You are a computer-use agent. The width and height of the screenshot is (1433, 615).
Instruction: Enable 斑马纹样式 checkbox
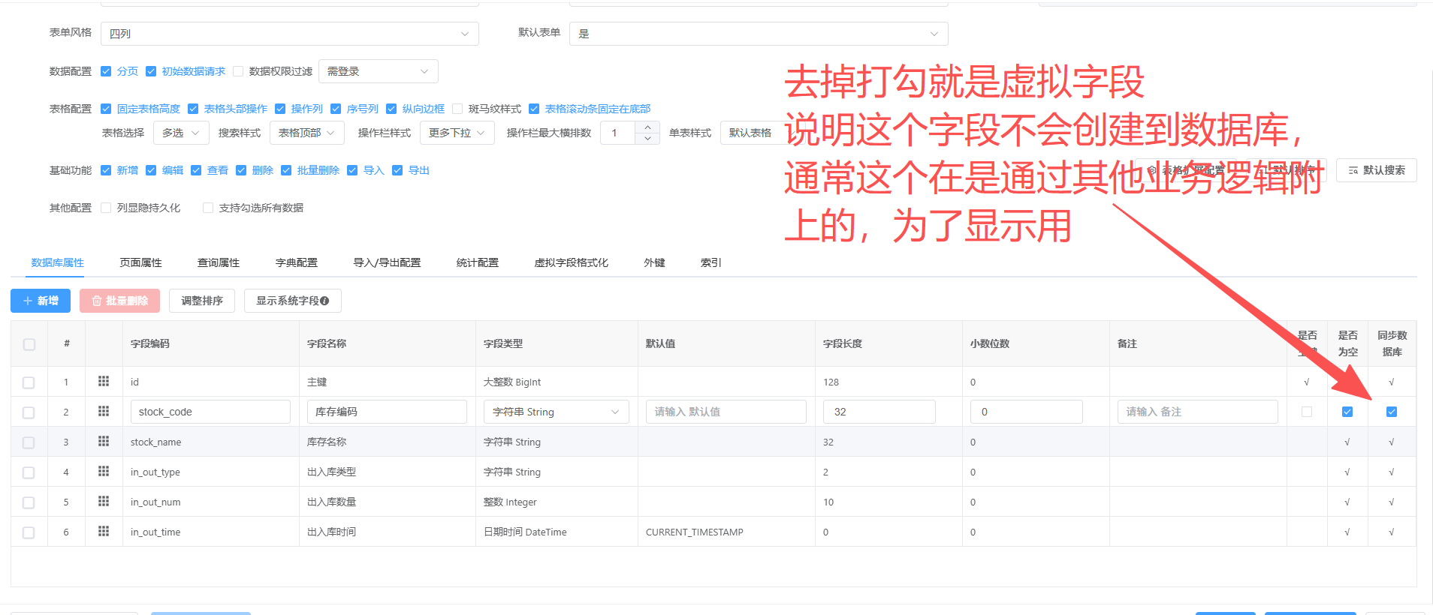click(457, 109)
